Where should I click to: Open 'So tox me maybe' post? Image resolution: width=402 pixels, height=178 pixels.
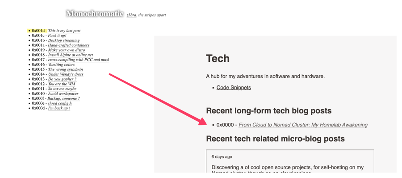click(x=62, y=89)
